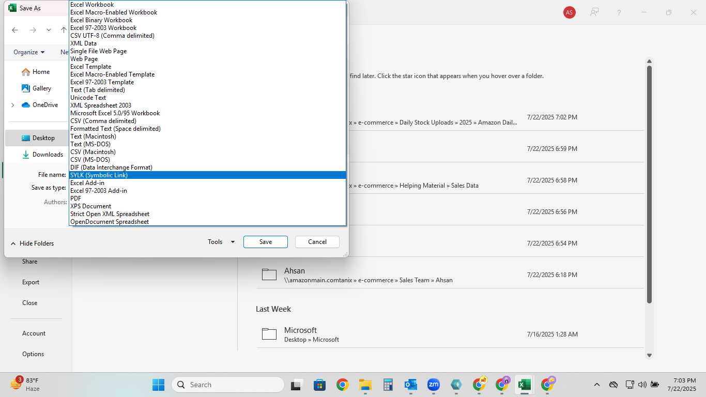Select Excel 97-2003 Template format
This screenshot has width=706, height=397.
(x=207, y=82)
